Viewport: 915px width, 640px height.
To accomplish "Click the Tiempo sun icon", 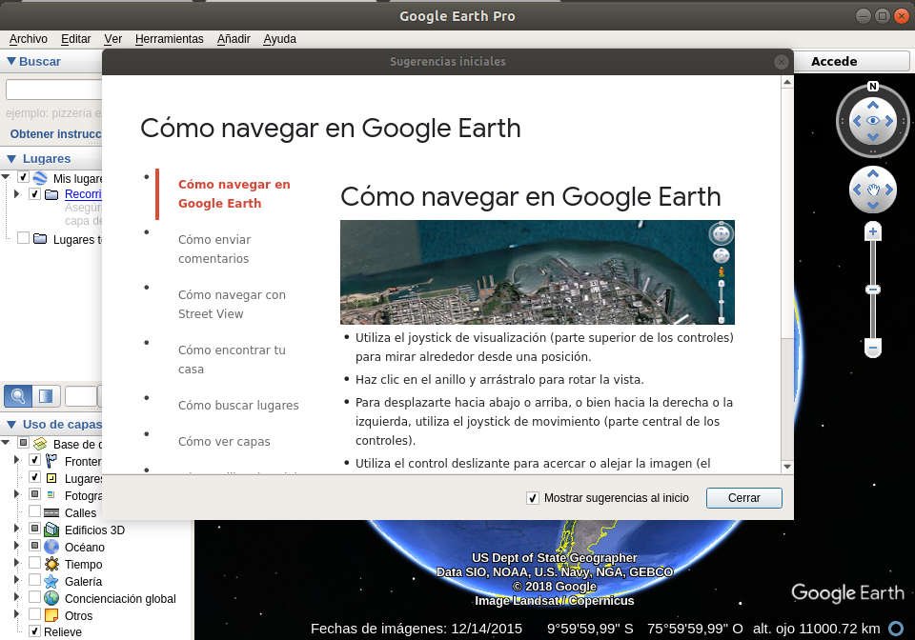I will click(51, 564).
